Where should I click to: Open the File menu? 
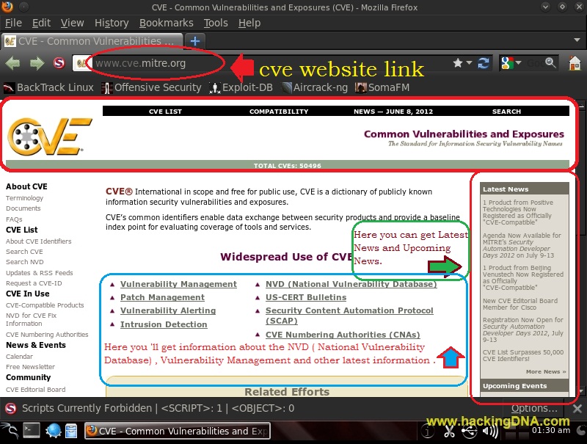(13, 23)
